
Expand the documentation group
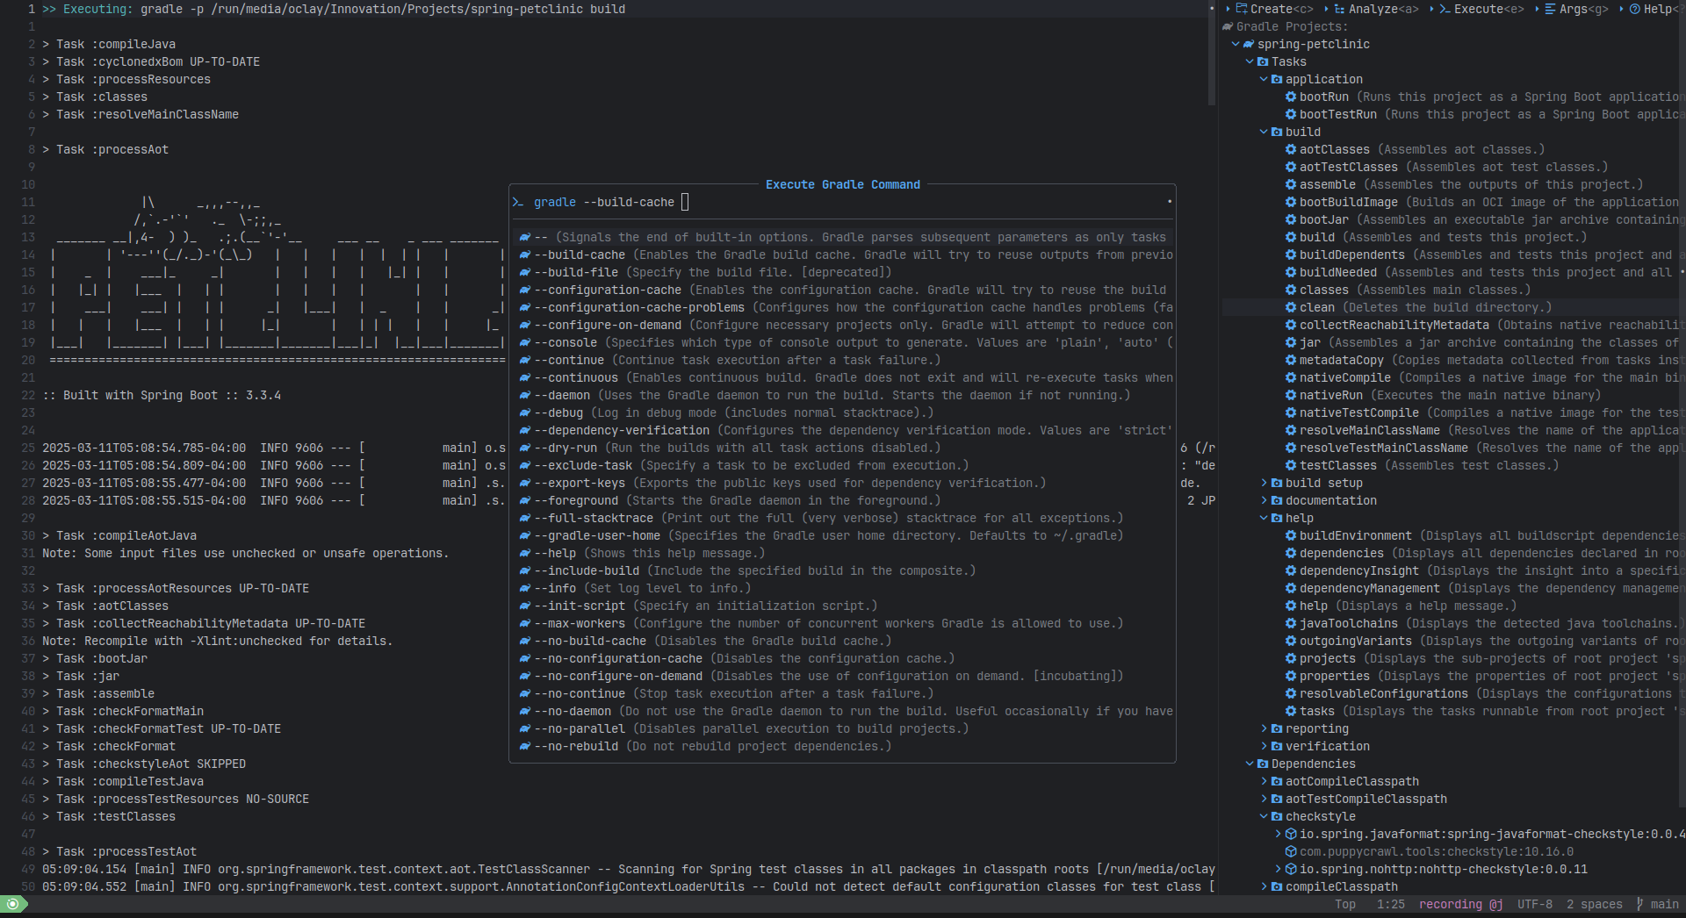click(1264, 500)
